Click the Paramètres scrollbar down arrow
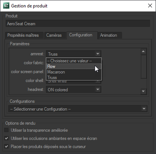Screen dimensions: 156x154 (143, 91)
